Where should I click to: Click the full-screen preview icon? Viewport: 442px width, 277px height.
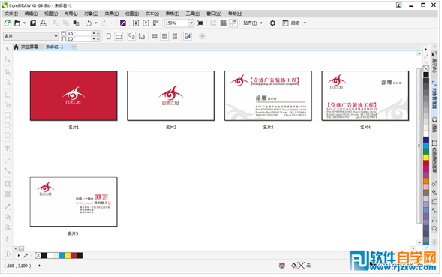(200, 23)
